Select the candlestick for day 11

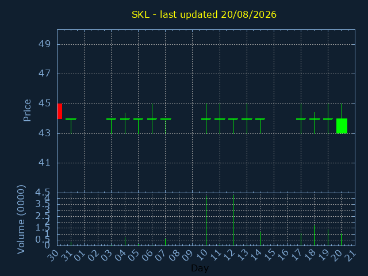(x=220, y=119)
